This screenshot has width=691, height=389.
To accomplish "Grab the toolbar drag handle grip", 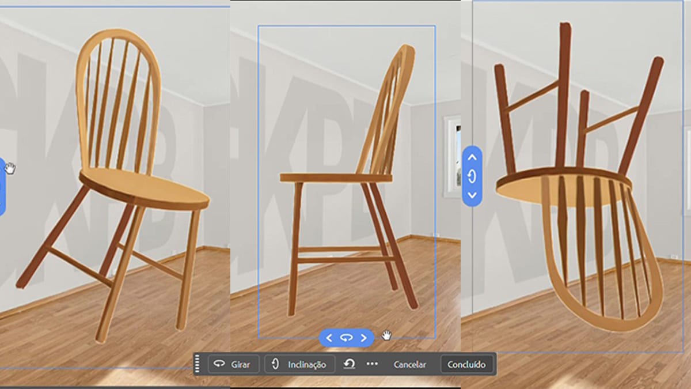I will [x=198, y=364].
